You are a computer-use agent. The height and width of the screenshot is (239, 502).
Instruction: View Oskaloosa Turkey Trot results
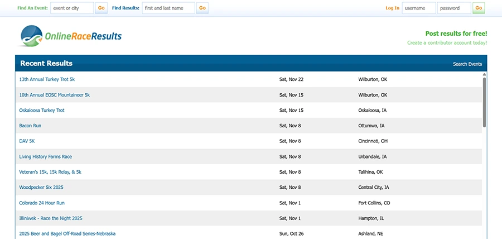(42, 111)
